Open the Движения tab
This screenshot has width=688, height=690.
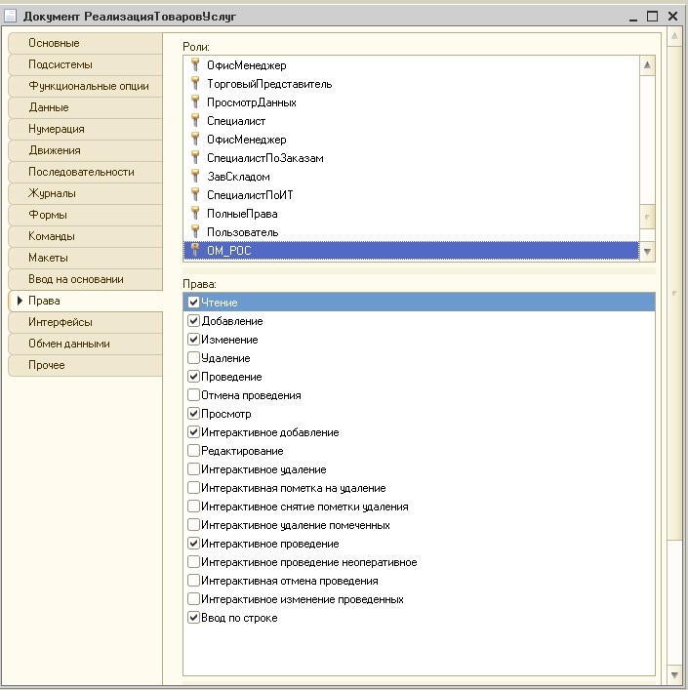(x=85, y=150)
